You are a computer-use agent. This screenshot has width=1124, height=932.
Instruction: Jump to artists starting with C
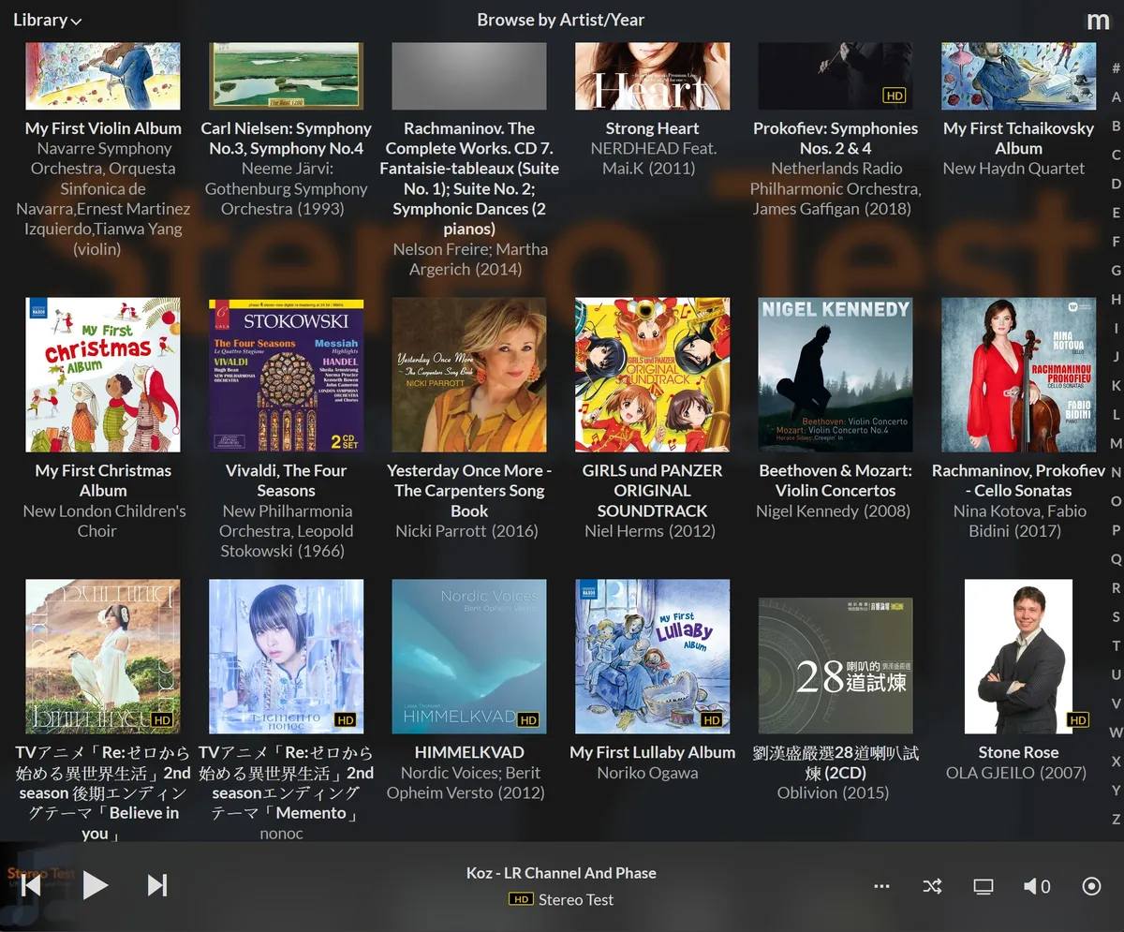pos(1116,155)
